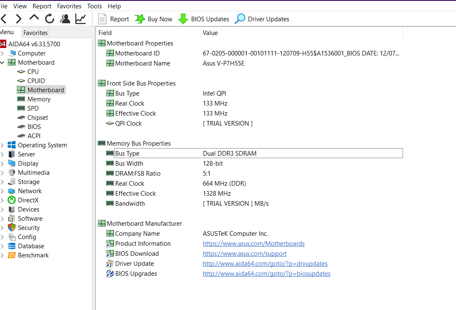Screen dimensions: 456x310
Task: Switch to the Favorites tab
Action: [x=35, y=33]
